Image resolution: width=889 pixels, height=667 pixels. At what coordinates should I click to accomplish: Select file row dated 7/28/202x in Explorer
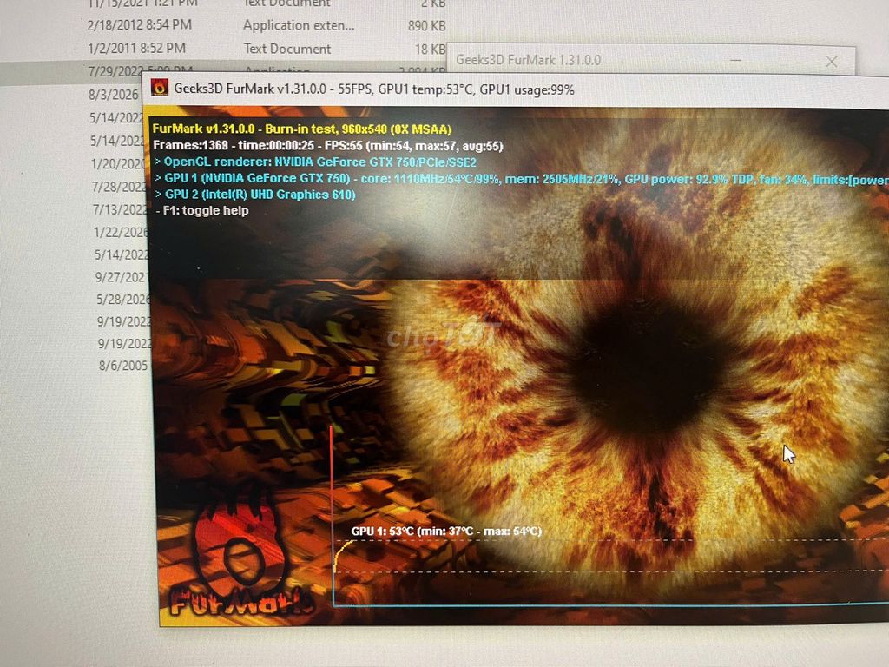point(118,187)
